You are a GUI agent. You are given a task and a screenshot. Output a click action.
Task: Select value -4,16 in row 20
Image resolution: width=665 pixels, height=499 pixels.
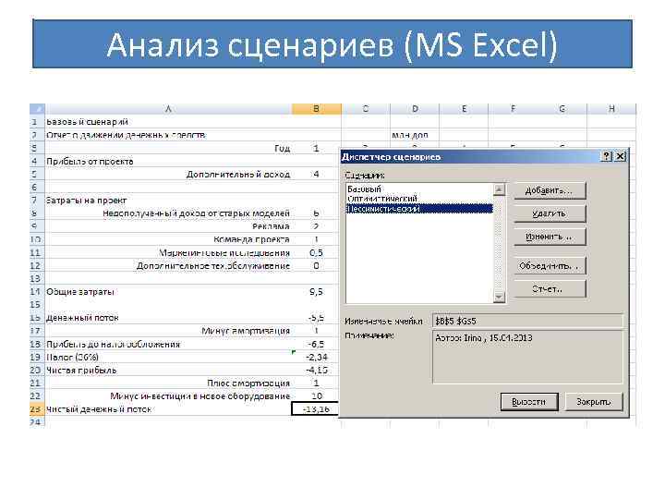pos(317,370)
